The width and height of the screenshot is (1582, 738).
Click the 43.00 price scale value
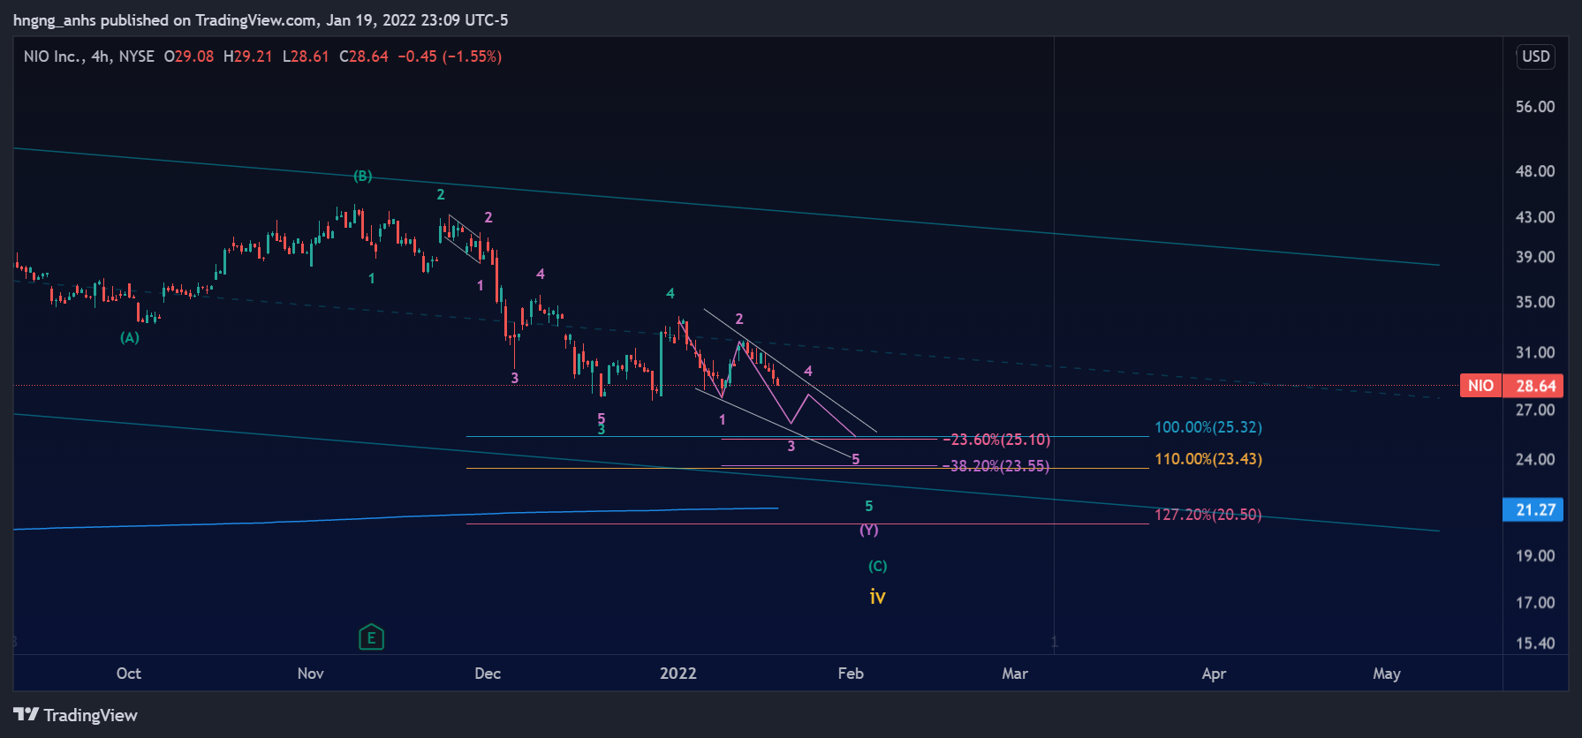tap(1535, 217)
